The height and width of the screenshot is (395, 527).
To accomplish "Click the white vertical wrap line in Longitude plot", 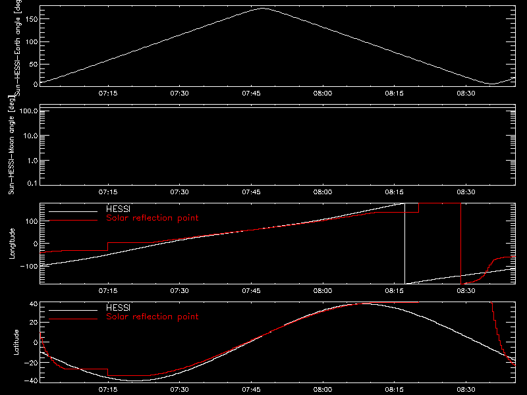I will point(404,244).
